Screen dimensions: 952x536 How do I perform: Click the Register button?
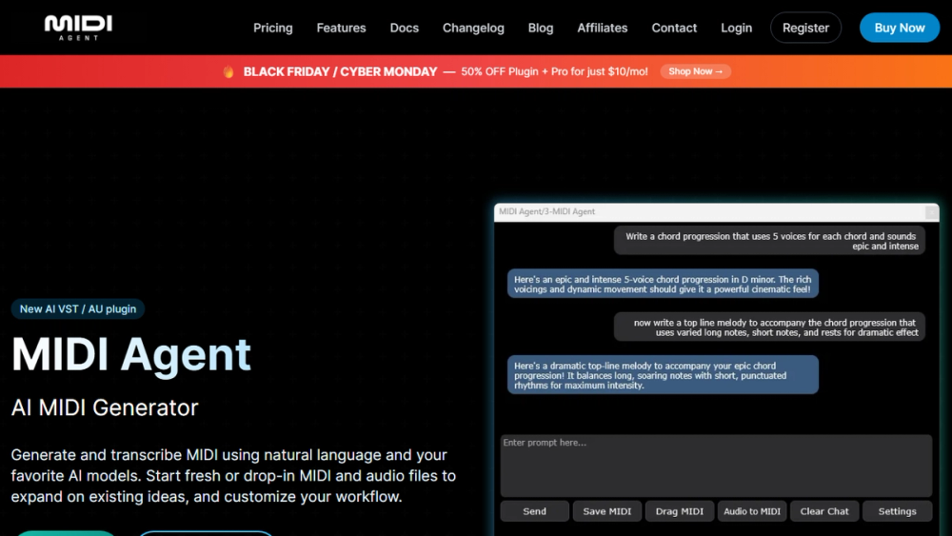point(805,28)
